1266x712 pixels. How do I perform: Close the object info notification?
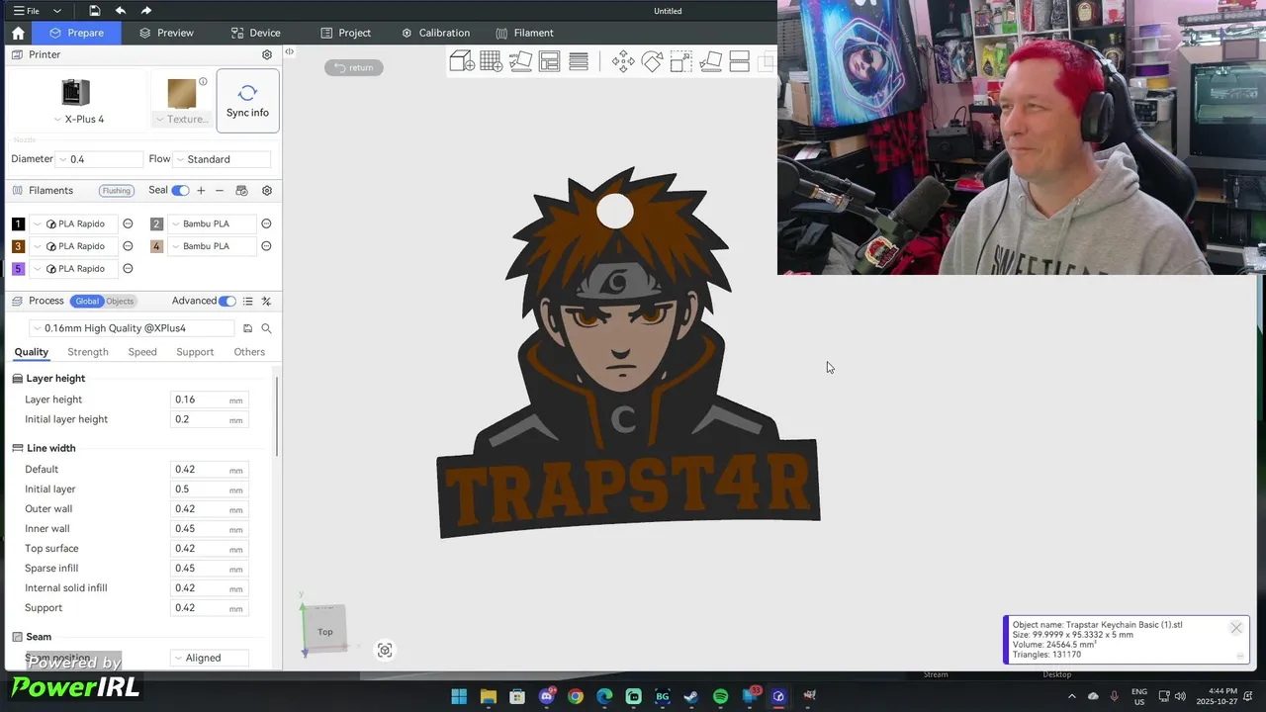pos(1235,628)
